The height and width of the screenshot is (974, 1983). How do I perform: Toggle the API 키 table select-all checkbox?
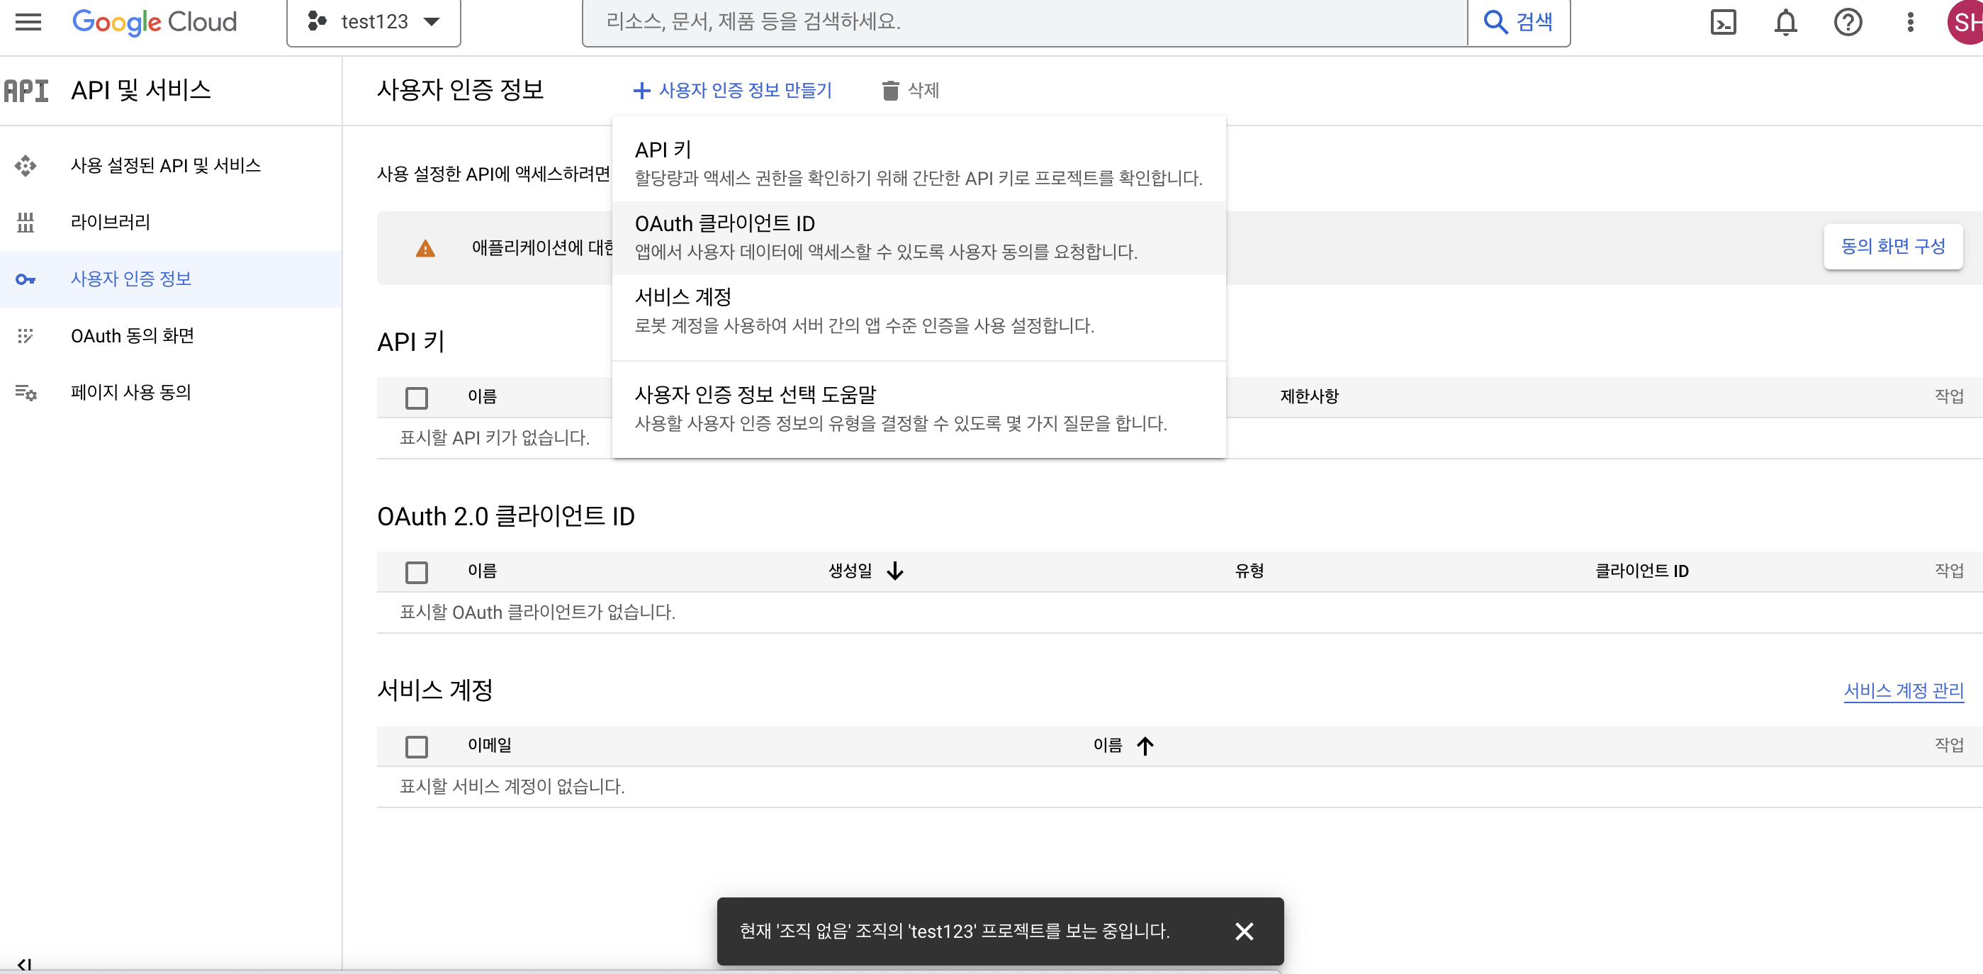click(417, 397)
